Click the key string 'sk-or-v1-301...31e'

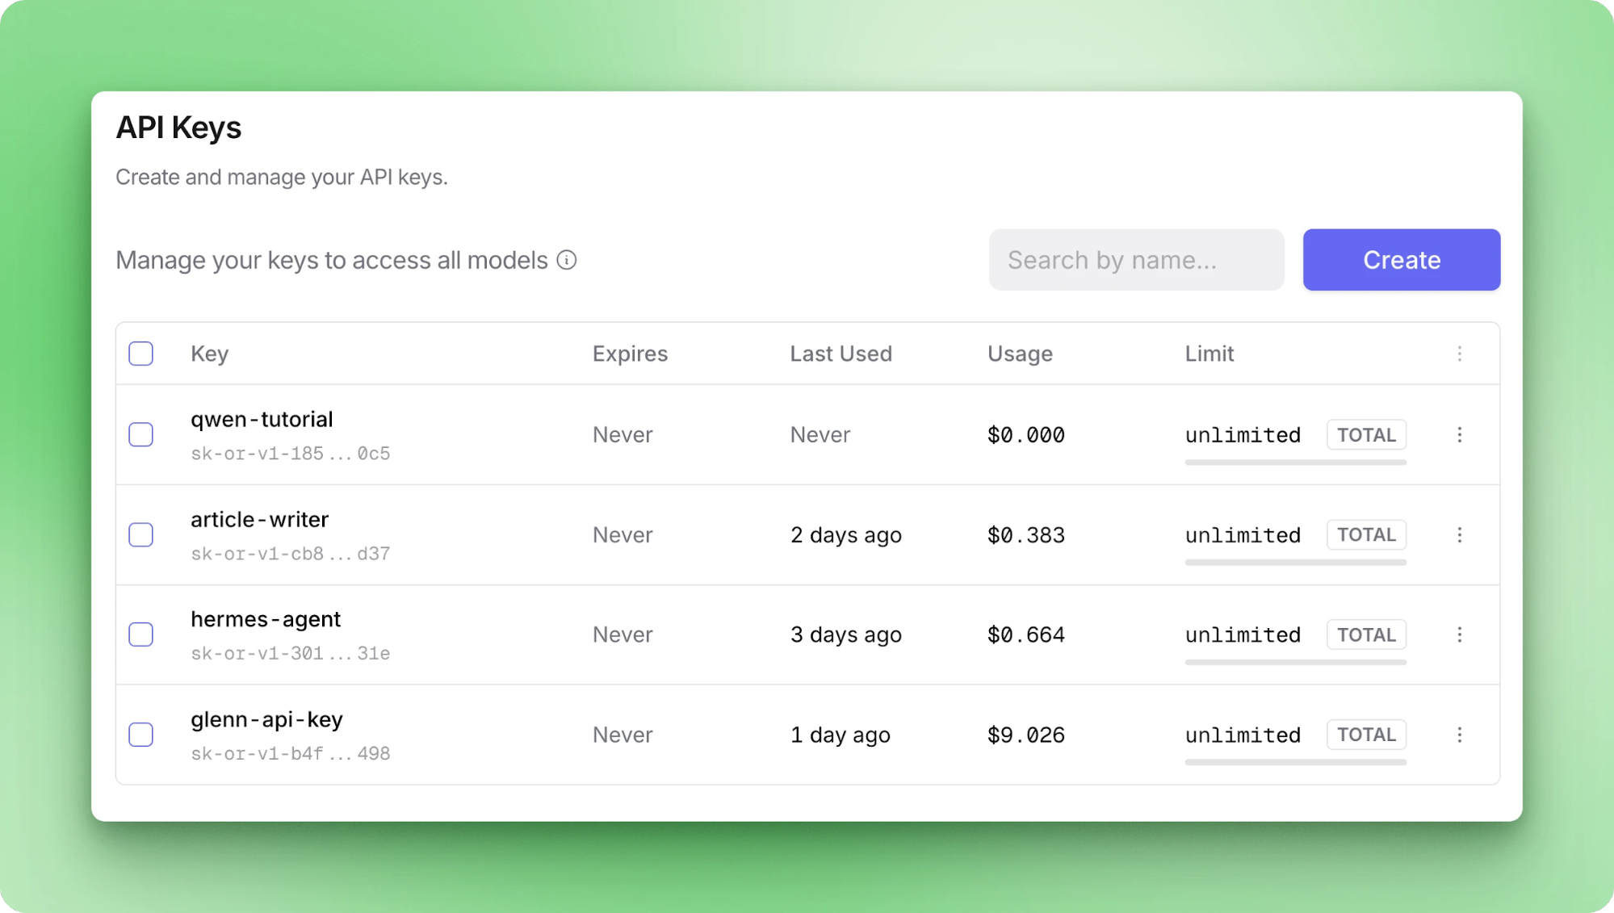[x=290, y=654]
